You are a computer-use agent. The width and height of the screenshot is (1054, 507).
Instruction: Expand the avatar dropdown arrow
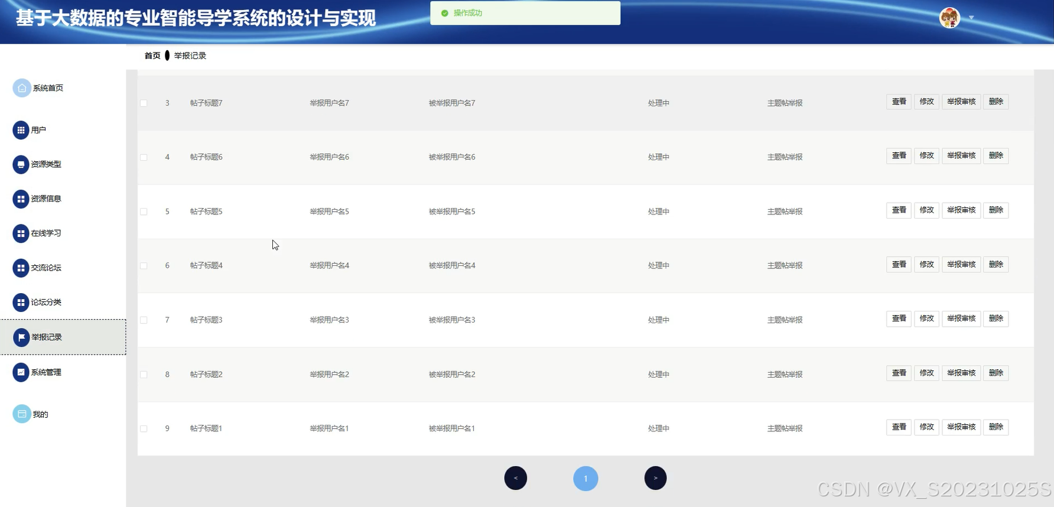point(971,18)
